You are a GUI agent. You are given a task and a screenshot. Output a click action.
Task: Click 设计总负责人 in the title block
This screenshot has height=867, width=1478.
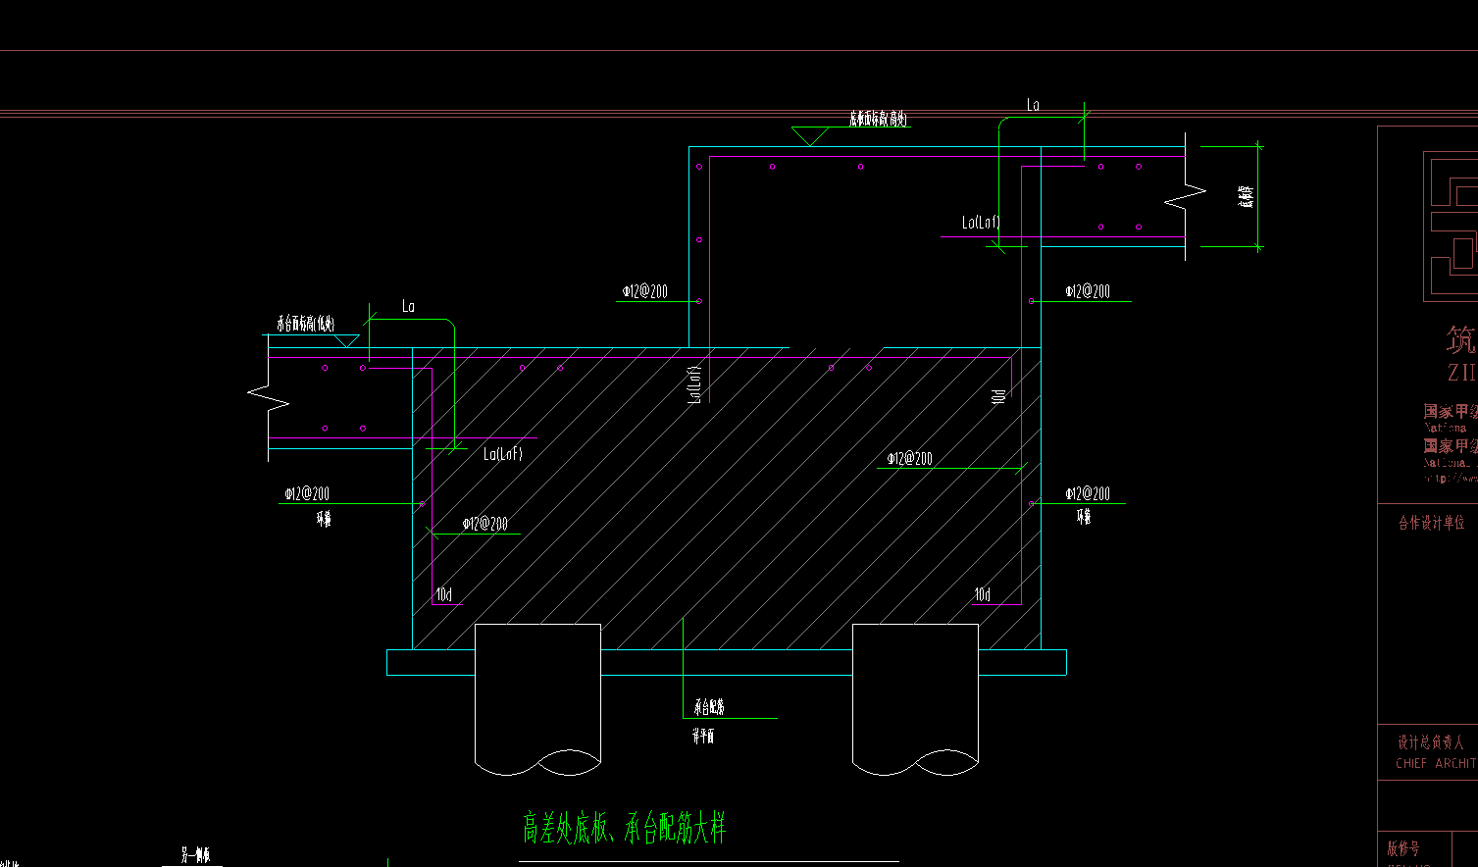click(x=1431, y=742)
